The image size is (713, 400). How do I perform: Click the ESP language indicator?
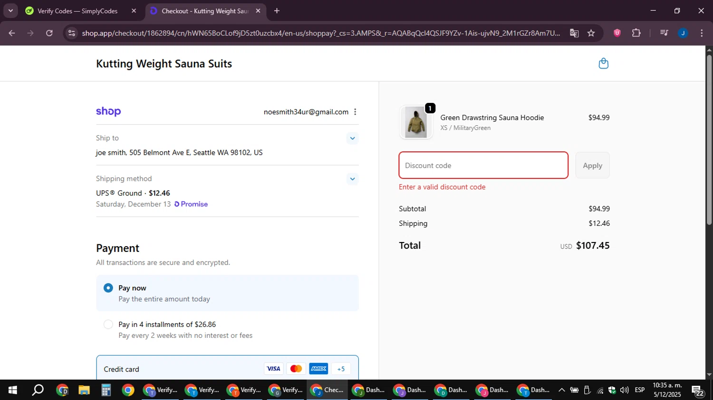pyautogui.click(x=640, y=390)
